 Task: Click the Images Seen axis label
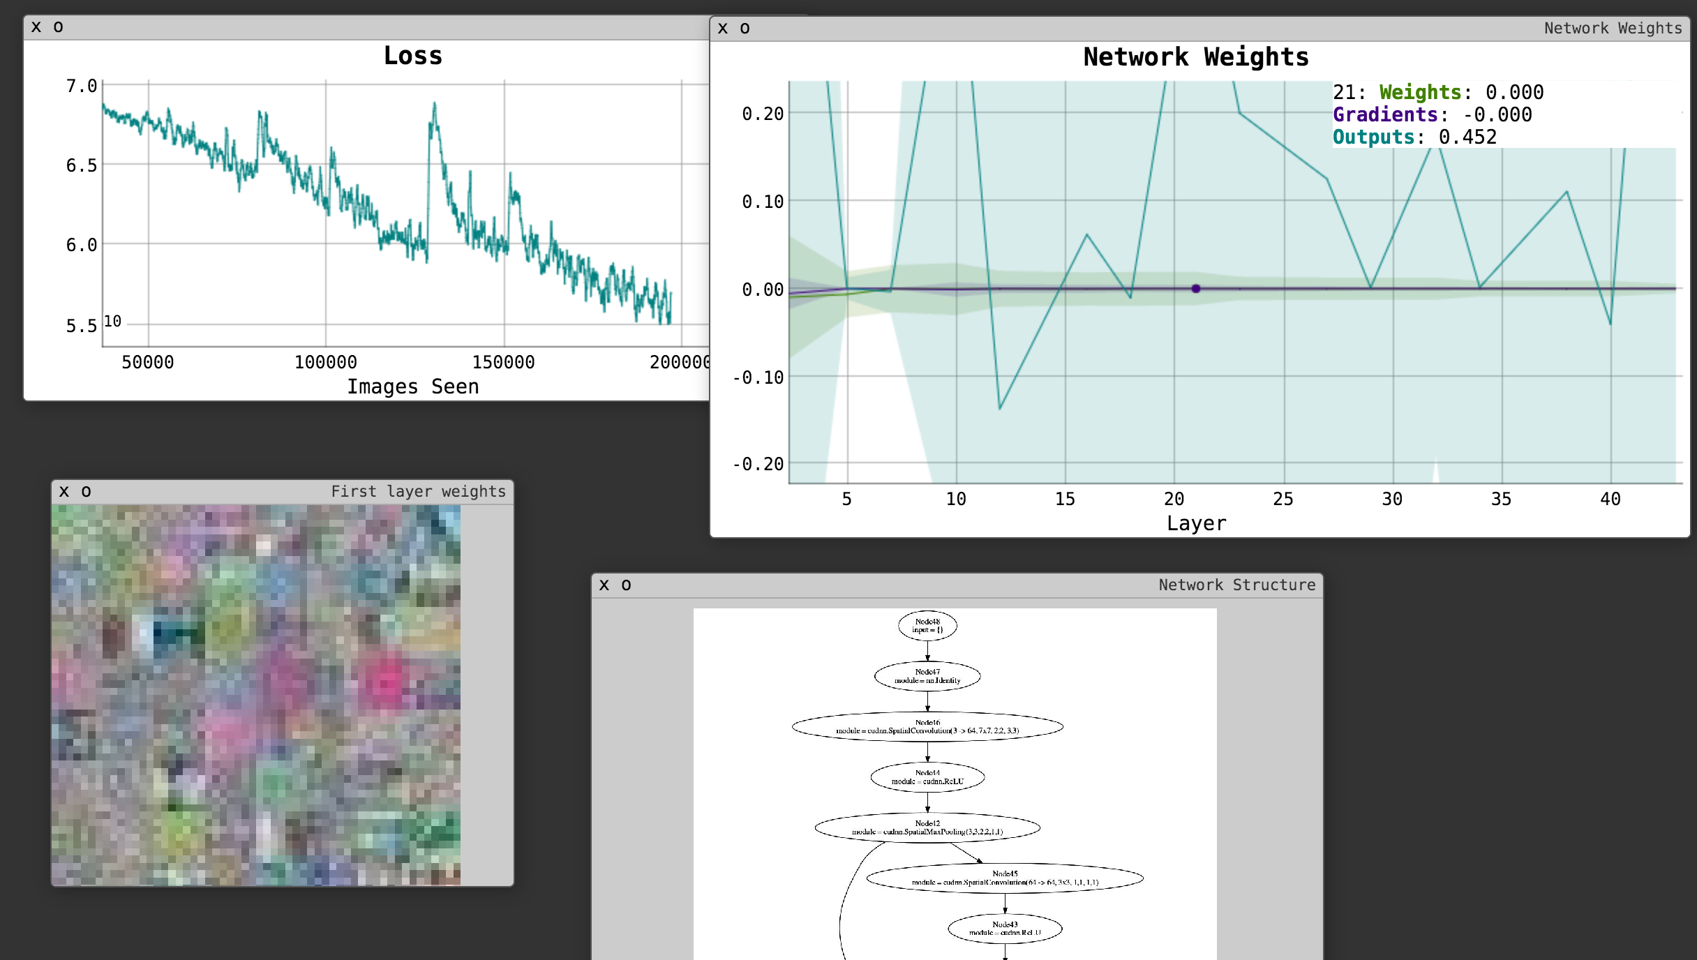pyautogui.click(x=413, y=387)
